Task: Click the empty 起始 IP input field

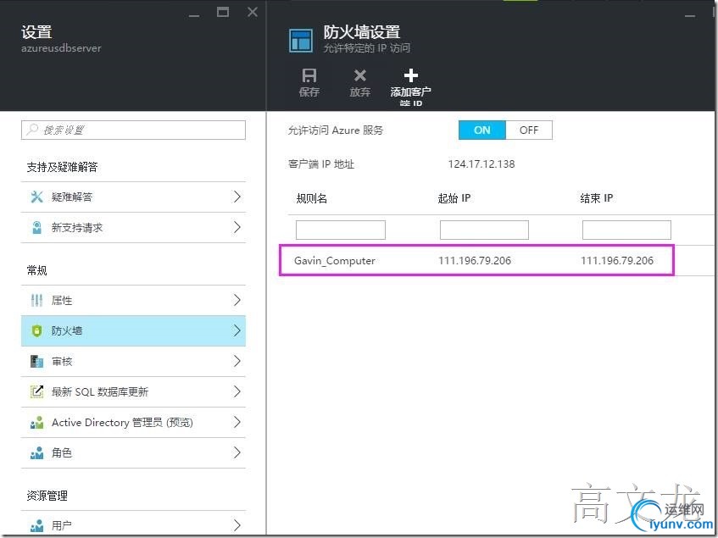Action: [x=484, y=230]
